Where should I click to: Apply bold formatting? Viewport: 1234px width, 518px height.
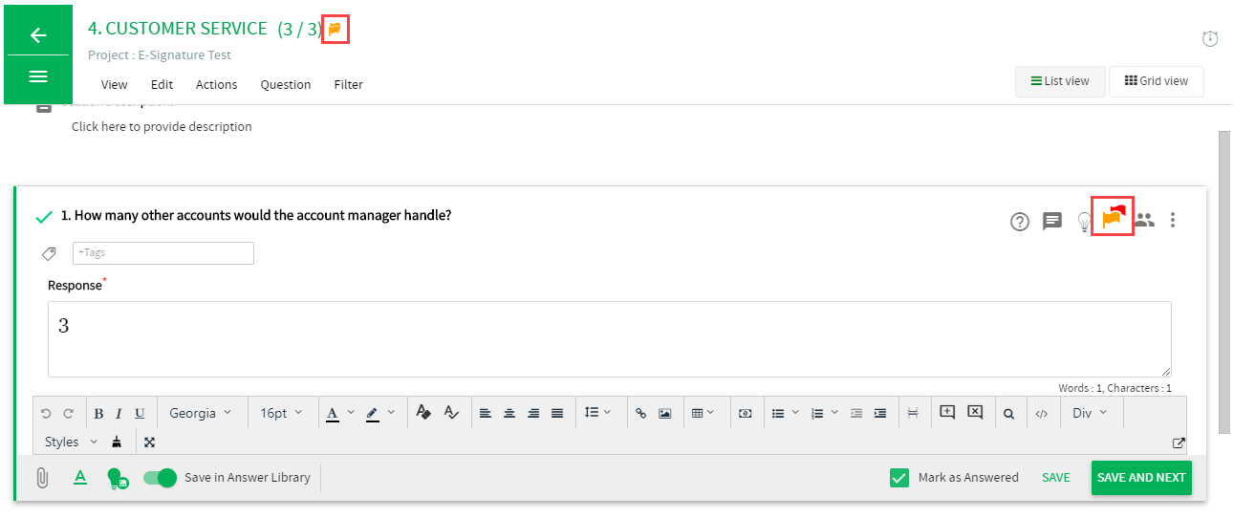98,413
